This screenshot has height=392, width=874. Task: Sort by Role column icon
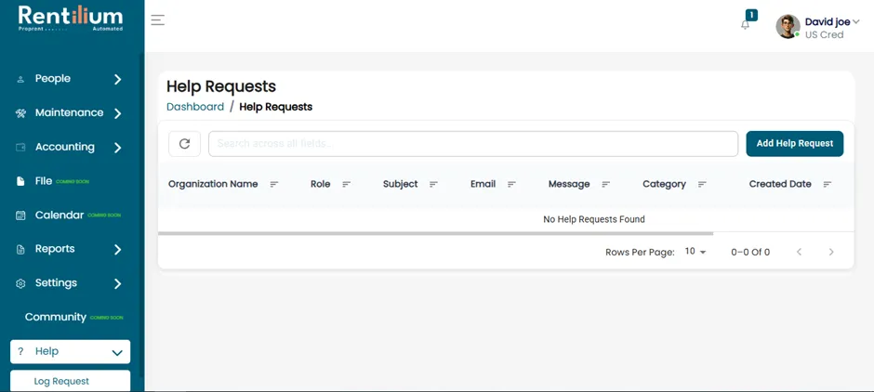pyautogui.click(x=346, y=184)
